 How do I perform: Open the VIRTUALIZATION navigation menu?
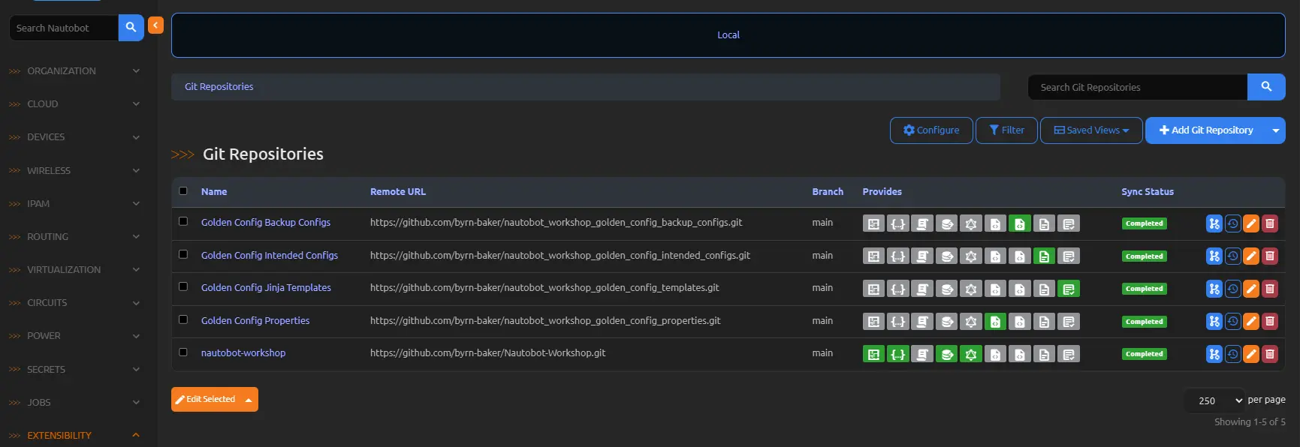coord(74,270)
